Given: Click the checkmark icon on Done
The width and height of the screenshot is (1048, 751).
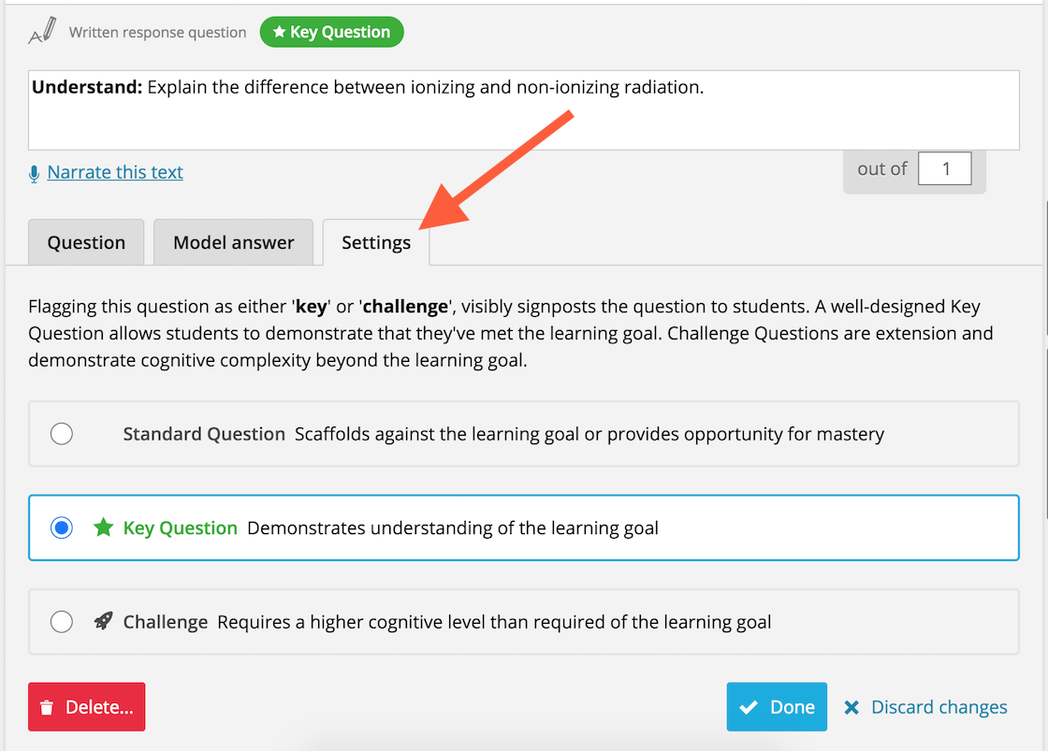Looking at the screenshot, I should click(749, 707).
